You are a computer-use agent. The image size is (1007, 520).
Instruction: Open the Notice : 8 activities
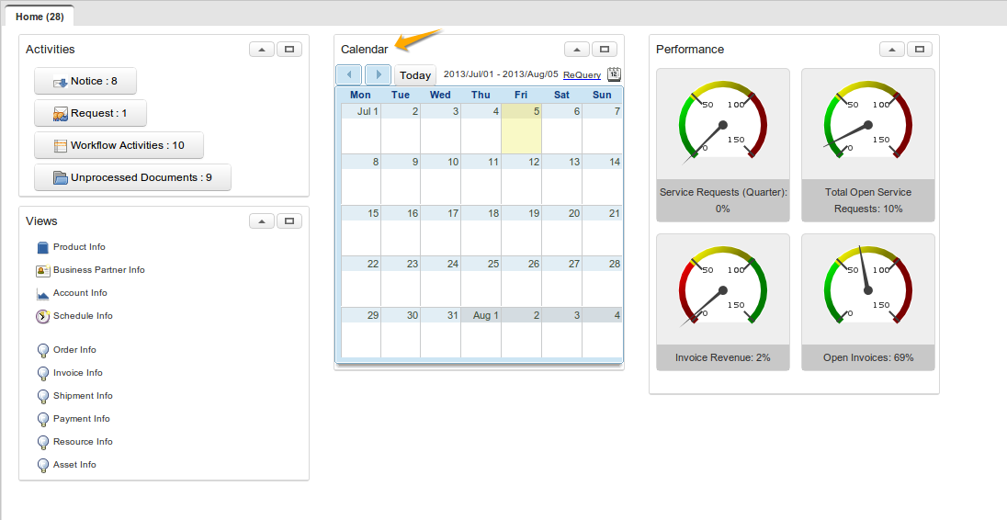pos(85,81)
